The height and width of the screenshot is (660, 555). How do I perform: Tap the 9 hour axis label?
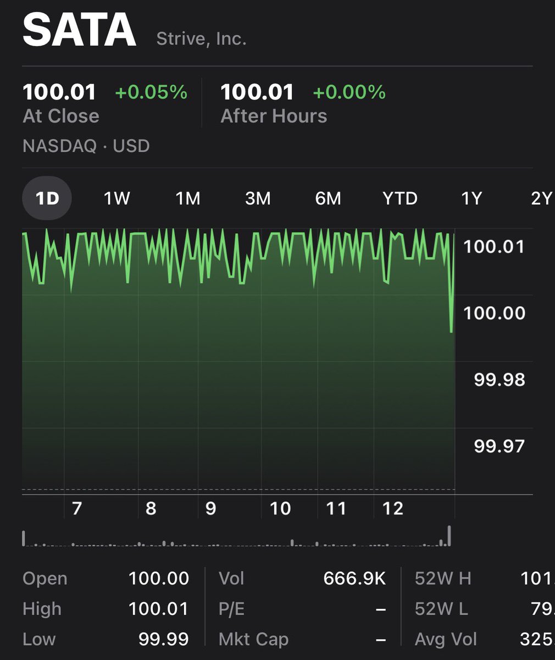coord(210,508)
